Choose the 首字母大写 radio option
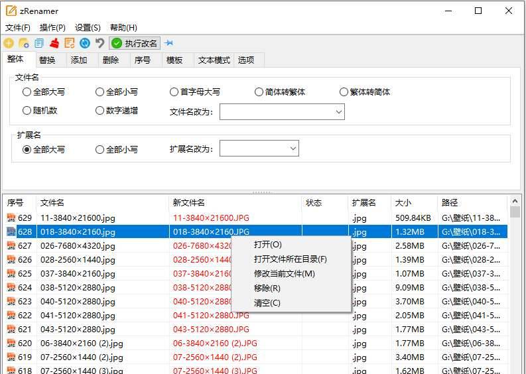This screenshot has height=374, width=526. pyautogui.click(x=174, y=92)
